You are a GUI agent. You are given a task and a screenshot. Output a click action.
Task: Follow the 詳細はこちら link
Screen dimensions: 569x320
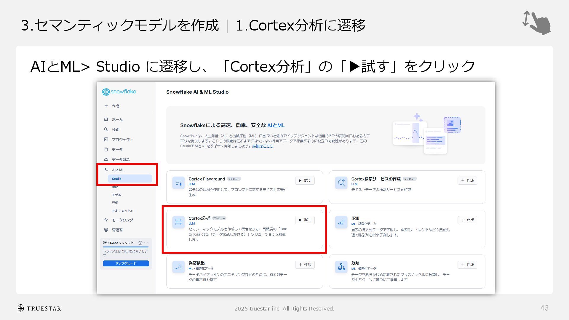[x=263, y=146]
